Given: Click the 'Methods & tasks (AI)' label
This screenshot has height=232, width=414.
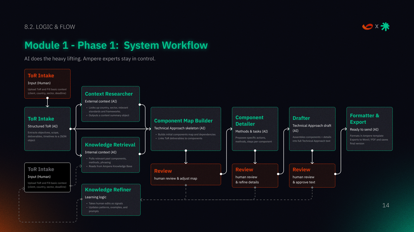Looking at the screenshot, I should [251, 131].
